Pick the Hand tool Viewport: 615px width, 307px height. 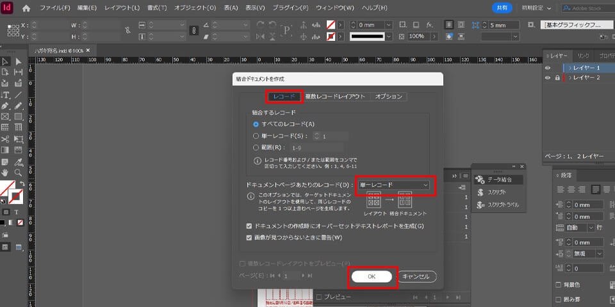(5, 172)
